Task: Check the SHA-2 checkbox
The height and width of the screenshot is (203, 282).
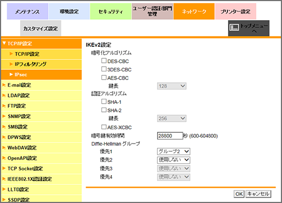Action: [x=104, y=110]
